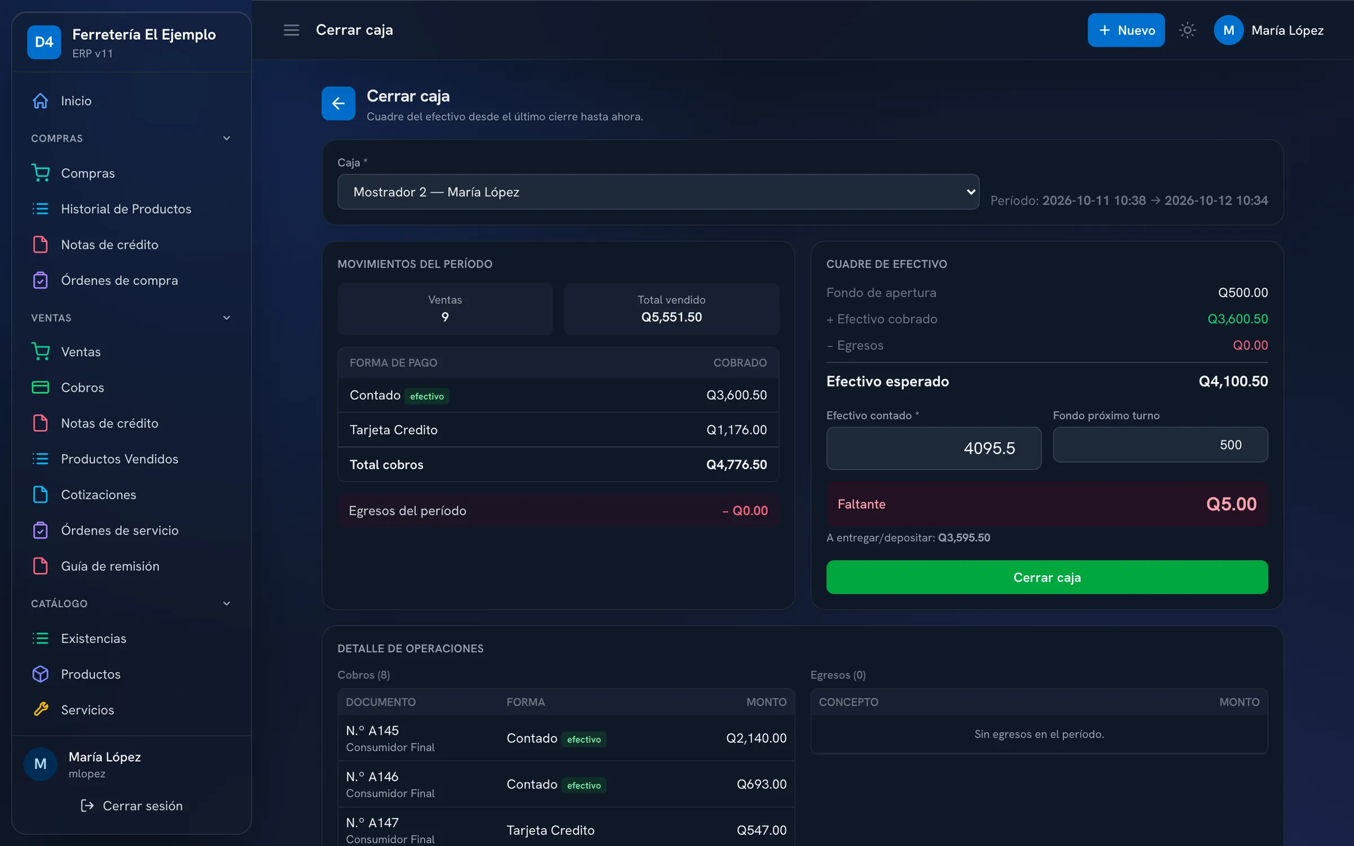This screenshot has width=1354, height=846.
Task: Open Servicios in the catalog menu
Action: (131, 710)
